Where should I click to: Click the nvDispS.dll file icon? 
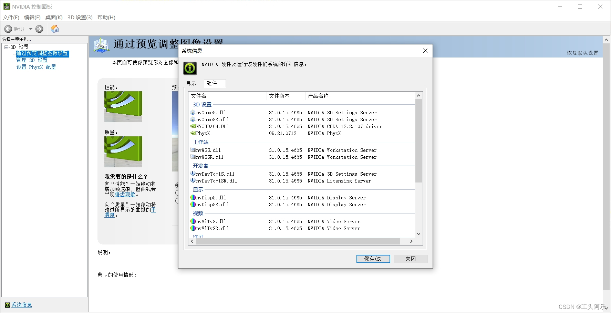pos(193,197)
